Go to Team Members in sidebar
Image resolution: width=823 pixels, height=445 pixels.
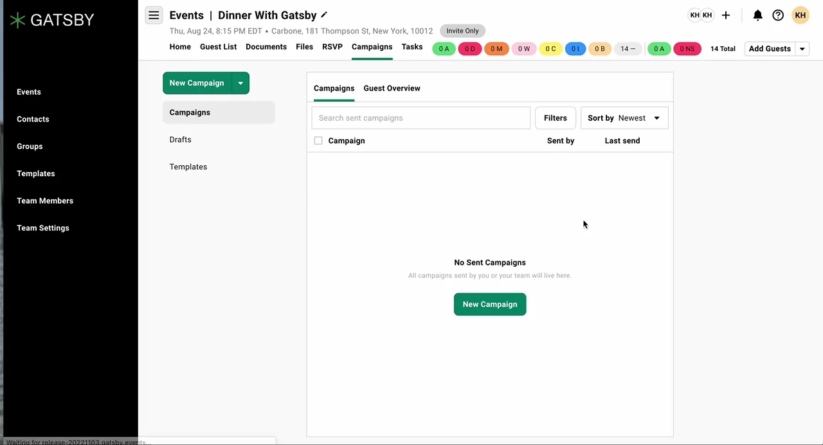coord(45,201)
